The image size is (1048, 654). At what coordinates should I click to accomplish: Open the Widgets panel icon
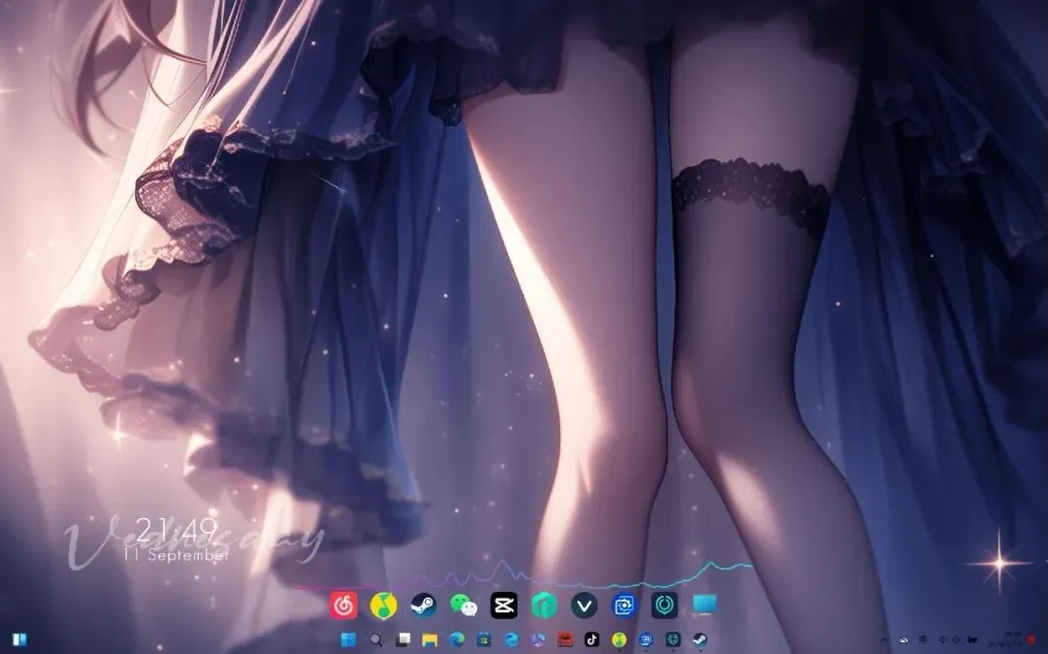click(x=18, y=640)
